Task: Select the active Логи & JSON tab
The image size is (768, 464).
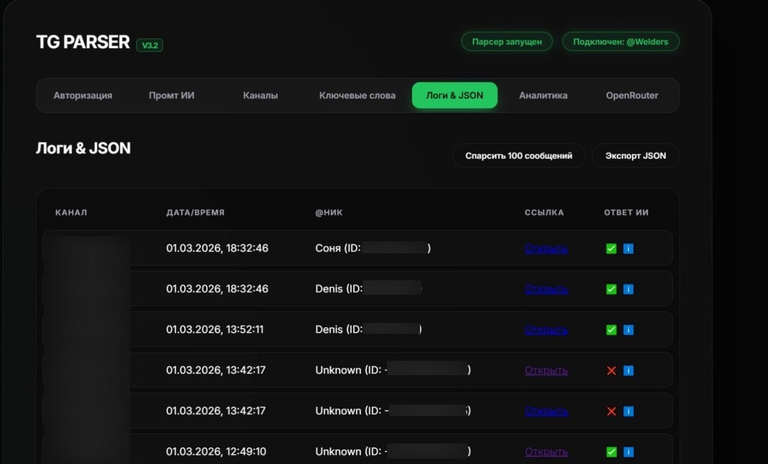Action: pyautogui.click(x=454, y=95)
